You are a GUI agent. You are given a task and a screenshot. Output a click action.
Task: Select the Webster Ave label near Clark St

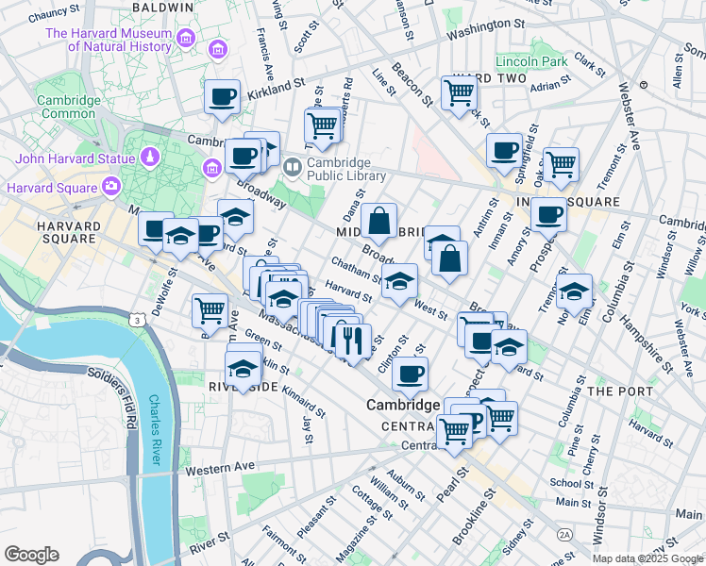(x=629, y=116)
